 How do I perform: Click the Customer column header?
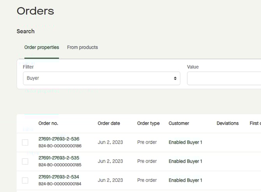click(x=179, y=123)
